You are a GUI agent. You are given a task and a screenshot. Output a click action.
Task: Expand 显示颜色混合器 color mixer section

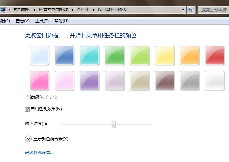pos(29,139)
